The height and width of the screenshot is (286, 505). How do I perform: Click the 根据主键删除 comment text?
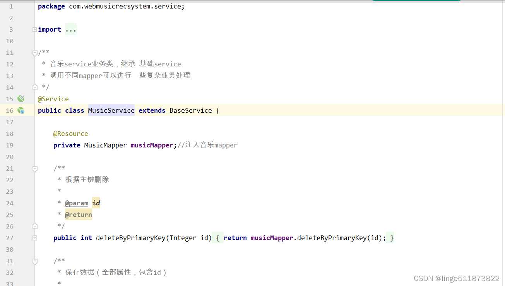87,179
